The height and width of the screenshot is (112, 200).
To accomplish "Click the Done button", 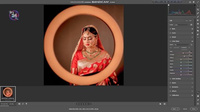I will [x=194, y=109].
